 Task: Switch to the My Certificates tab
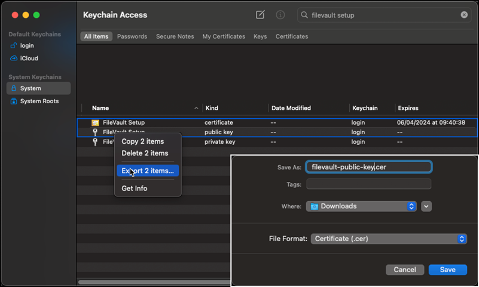pos(224,36)
